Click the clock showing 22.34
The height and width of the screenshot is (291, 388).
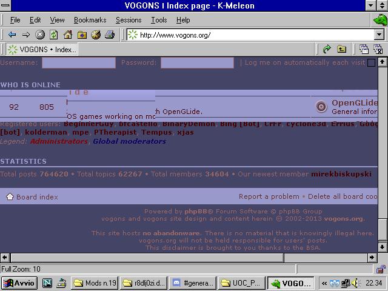tap(374, 283)
